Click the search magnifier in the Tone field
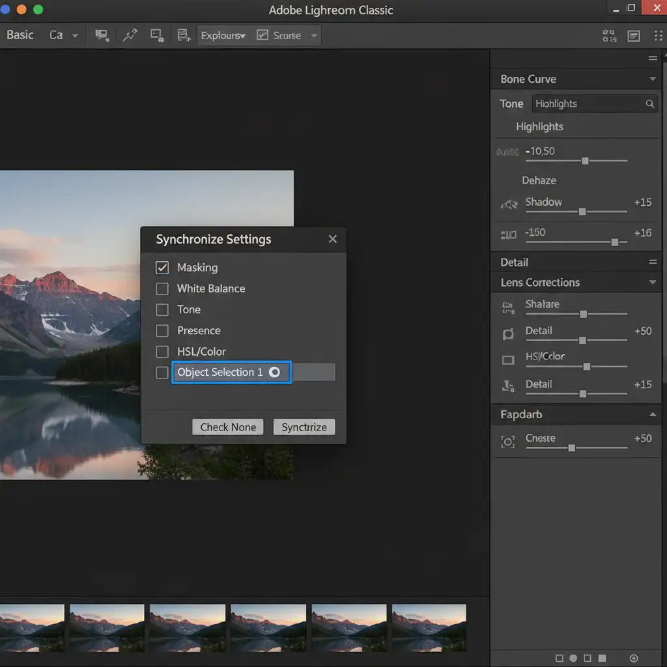667x667 pixels. (649, 104)
